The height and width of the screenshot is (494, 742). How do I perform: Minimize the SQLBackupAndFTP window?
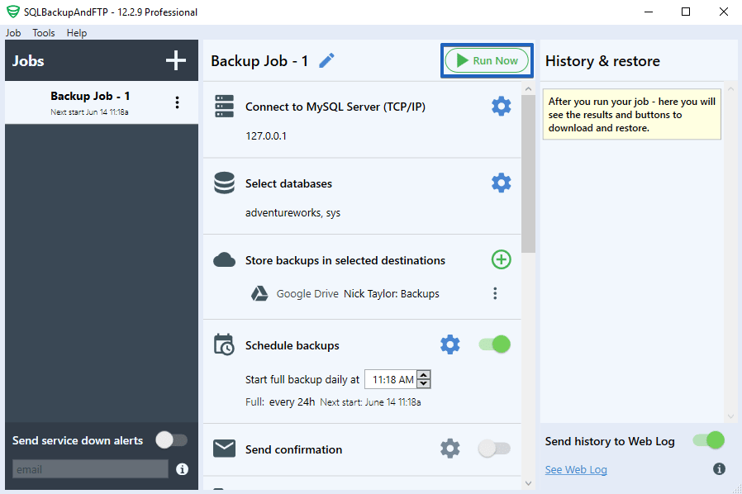(x=649, y=12)
